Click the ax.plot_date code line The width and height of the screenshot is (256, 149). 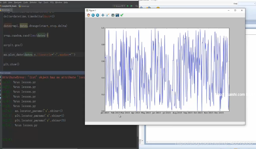39,54
